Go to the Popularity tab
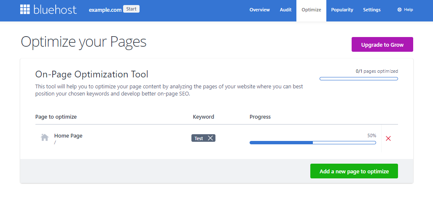Screen dimensions: 433x199 pyautogui.click(x=342, y=10)
